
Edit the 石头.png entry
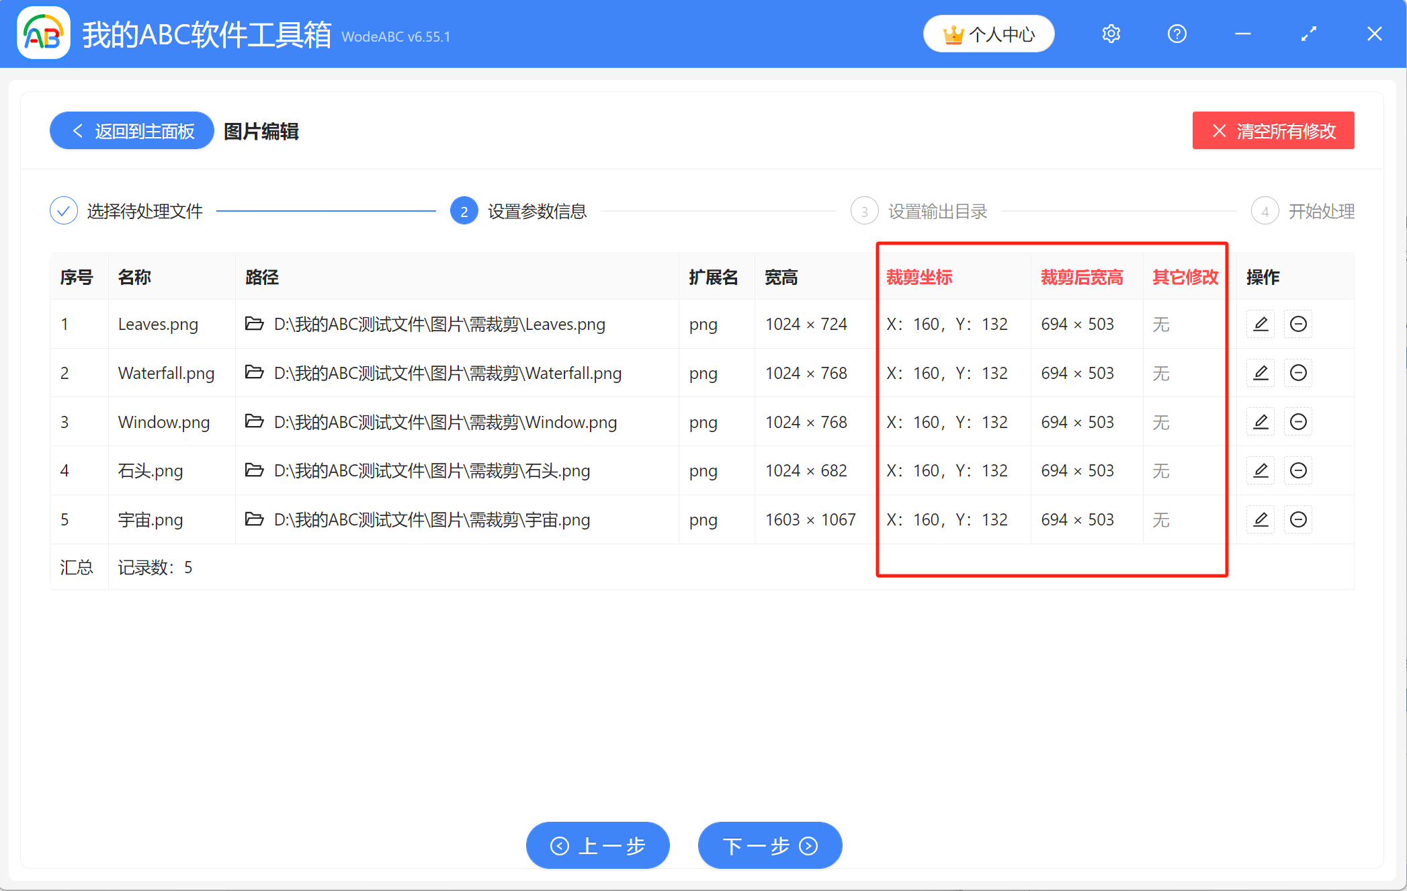(x=1260, y=470)
